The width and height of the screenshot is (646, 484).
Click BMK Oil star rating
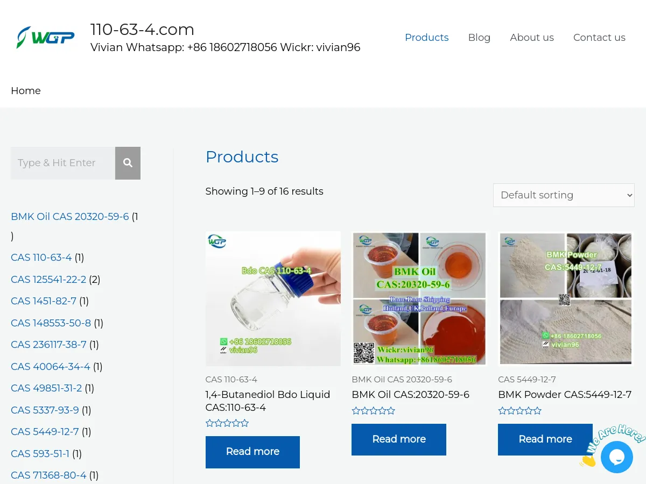[373, 411]
